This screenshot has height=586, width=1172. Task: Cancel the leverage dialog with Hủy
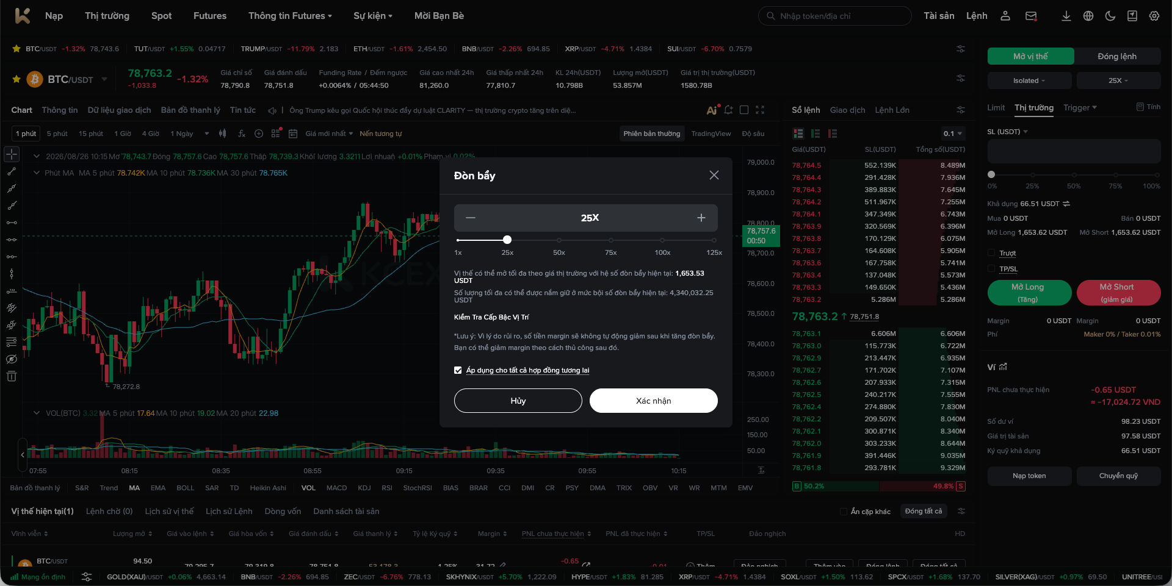coord(518,401)
